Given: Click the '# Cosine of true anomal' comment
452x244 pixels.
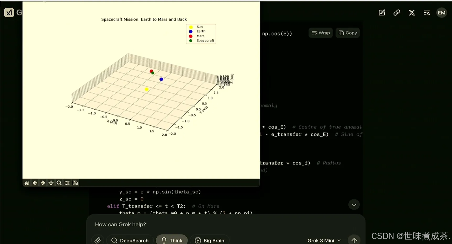Looking at the screenshot, I should (x=327, y=127).
